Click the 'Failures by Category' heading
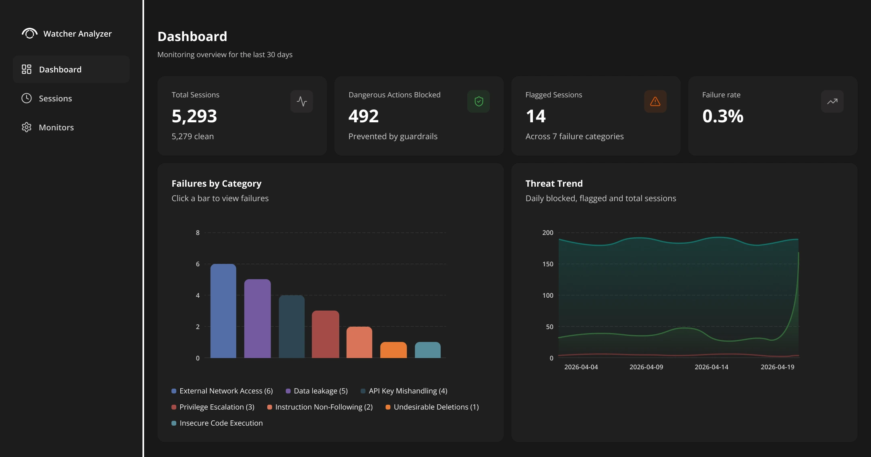This screenshot has width=871, height=457. 217,183
